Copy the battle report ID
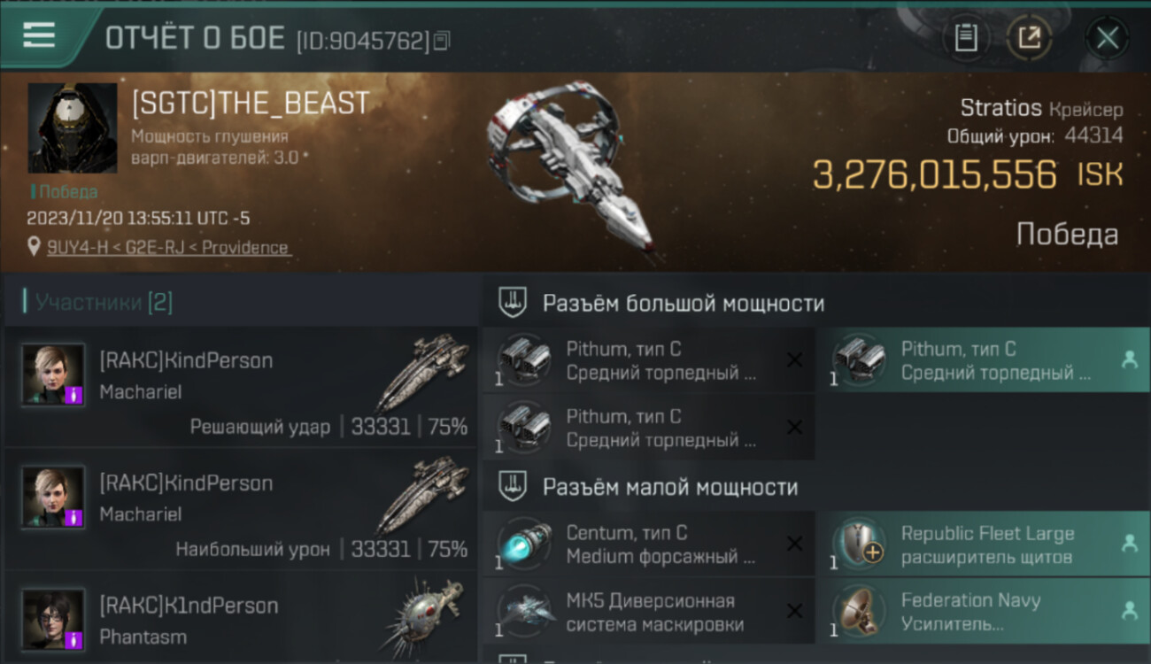The height and width of the screenshot is (664, 1151). (442, 40)
